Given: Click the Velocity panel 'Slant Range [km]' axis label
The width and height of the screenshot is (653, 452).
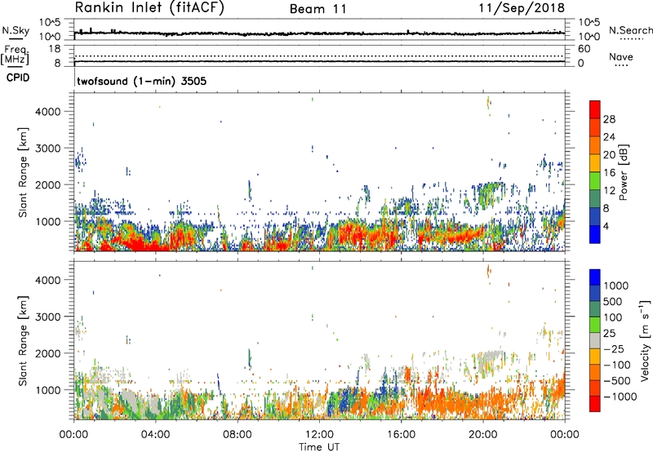Looking at the screenshot, I should pos(23,341).
